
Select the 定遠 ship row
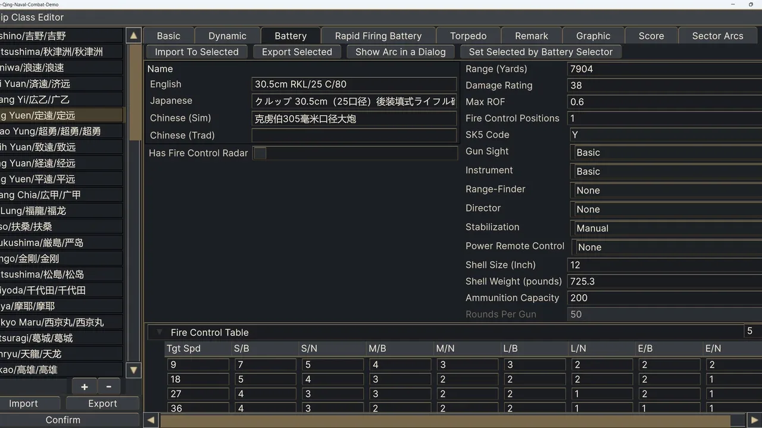tap(61, 115)
